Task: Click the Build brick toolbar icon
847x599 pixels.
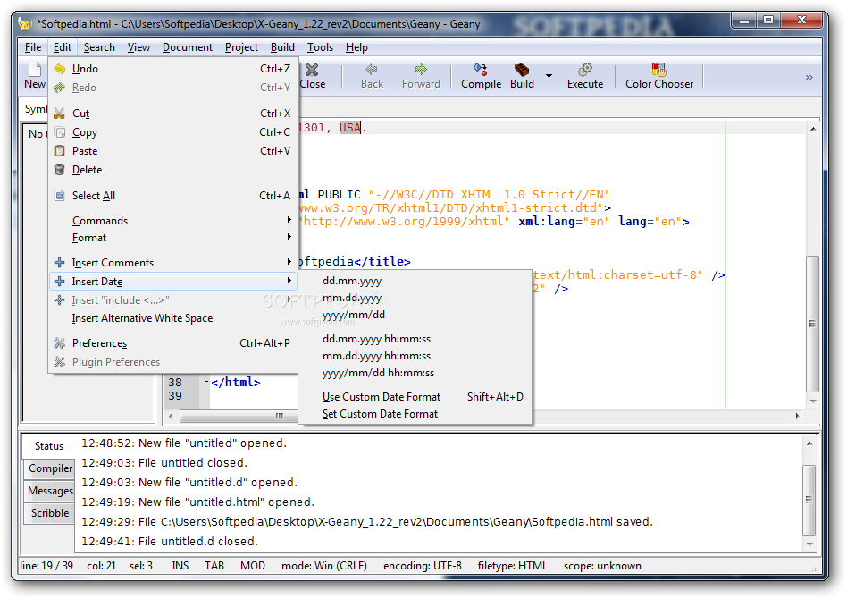Action: [x=521, y=69]
